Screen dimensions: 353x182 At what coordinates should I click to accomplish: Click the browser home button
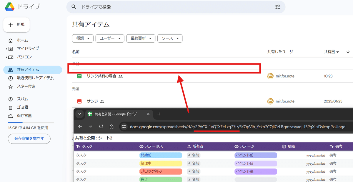coord(111,127)
